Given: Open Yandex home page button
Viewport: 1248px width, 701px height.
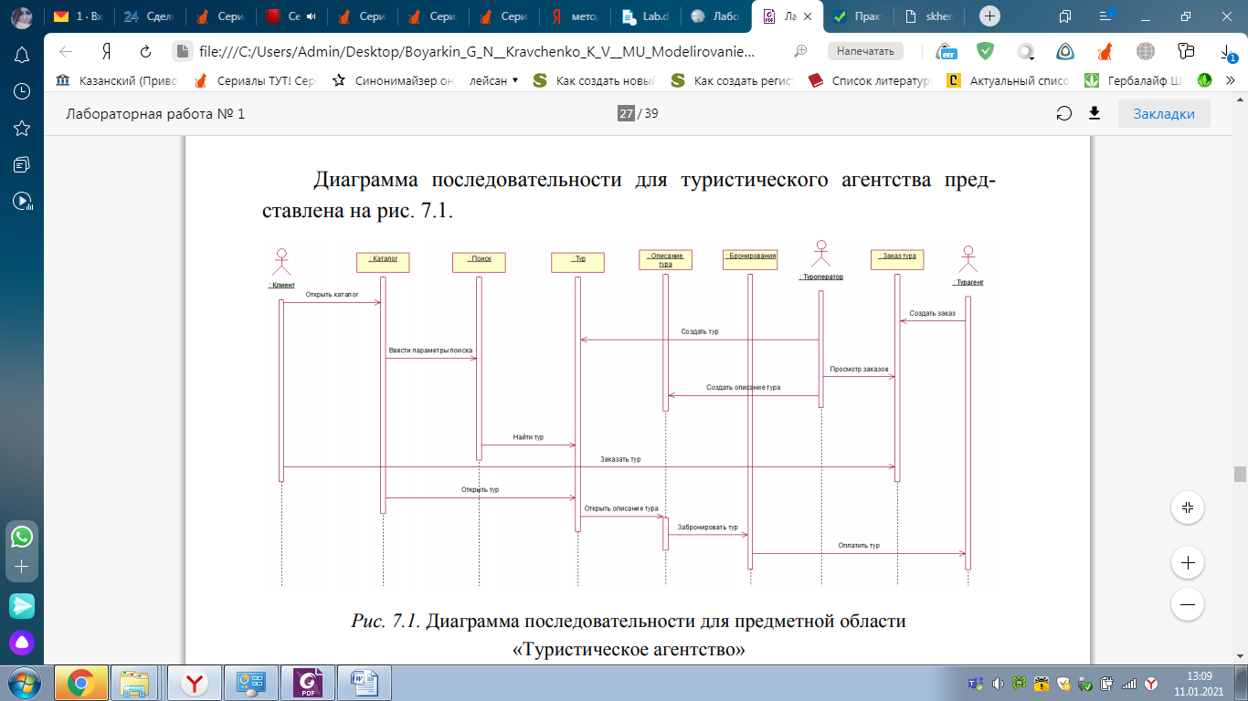Looking at the screenshot, I should pos(106,51).
